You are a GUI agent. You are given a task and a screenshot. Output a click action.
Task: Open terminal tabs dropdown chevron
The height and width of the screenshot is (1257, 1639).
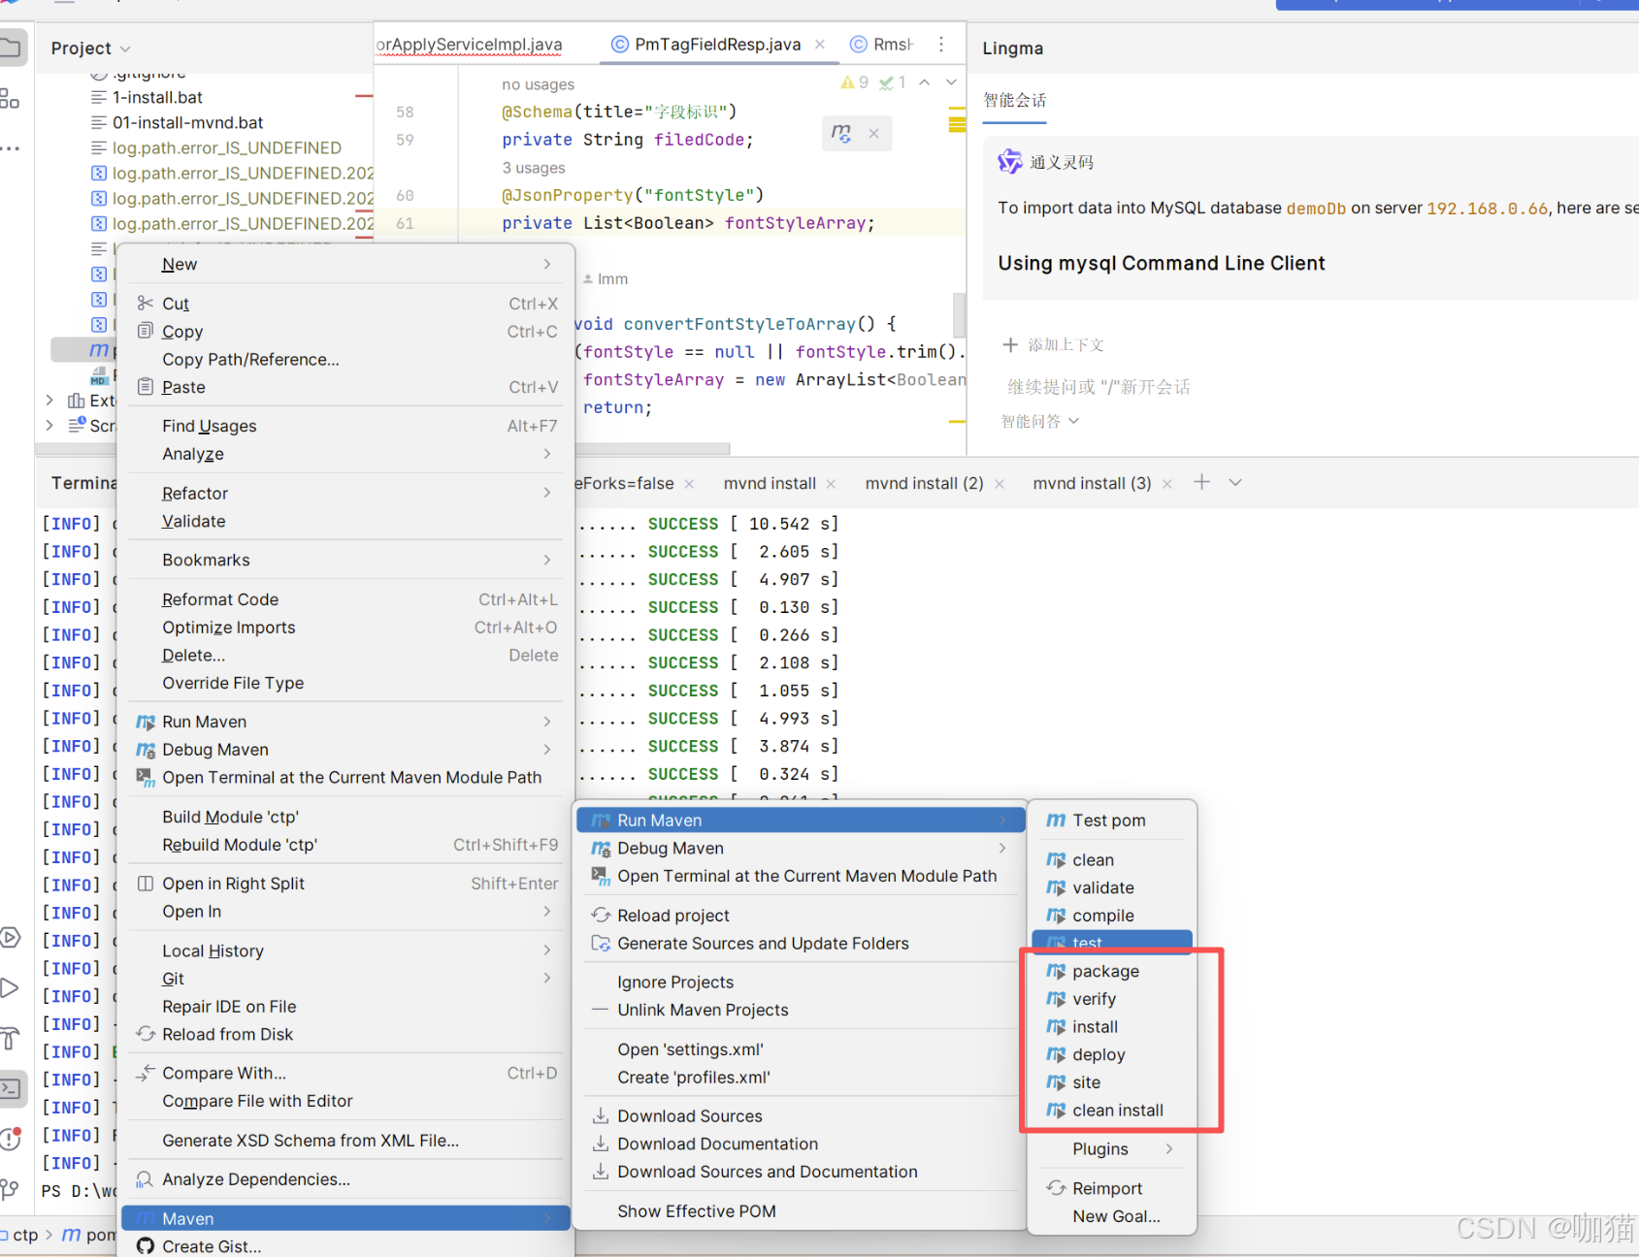(1235, 482)
